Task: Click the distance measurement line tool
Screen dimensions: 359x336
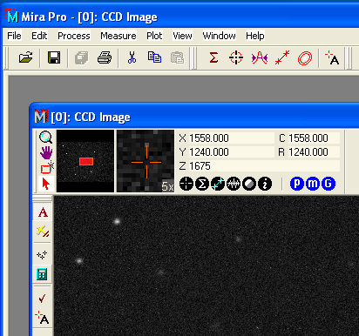Action: pyautogui.click(x=282, y=57)
